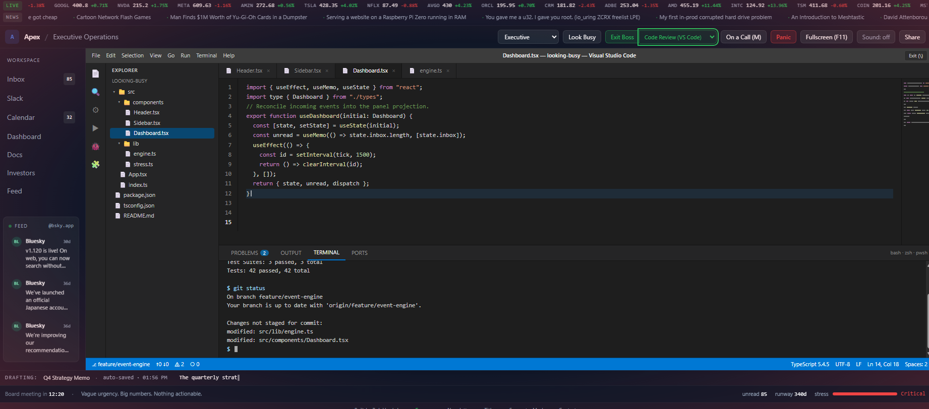Click the stress level Critical bar
Viewport: 929px width, 409px height.
click(x=865, y=394)
